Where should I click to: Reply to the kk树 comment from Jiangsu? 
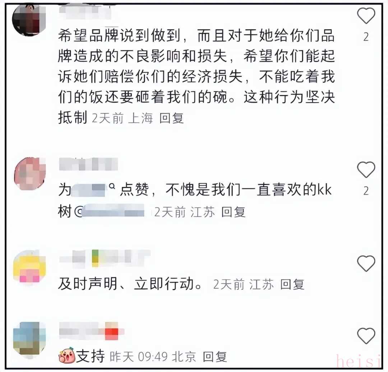click(234, 212)
